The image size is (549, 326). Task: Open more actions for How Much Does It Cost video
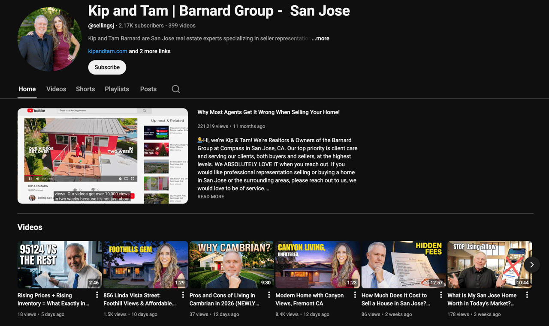coord(441,295)
